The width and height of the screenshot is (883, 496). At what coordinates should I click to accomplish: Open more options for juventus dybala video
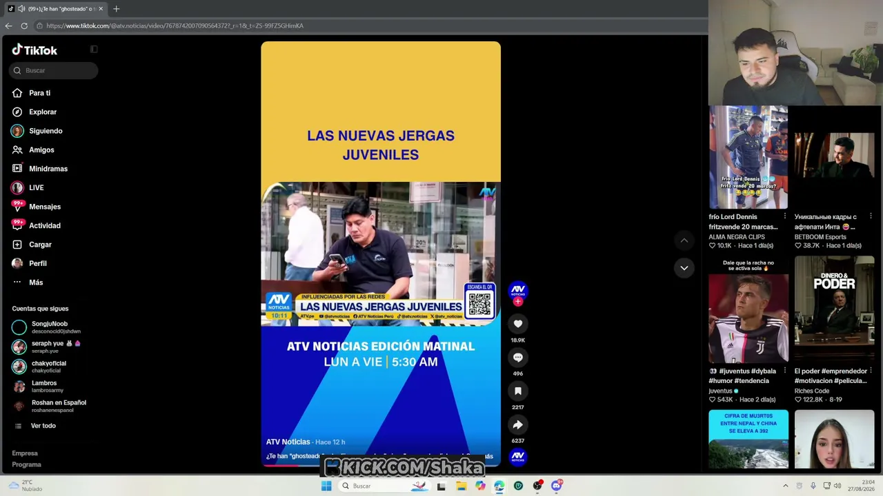pos(784,371)
